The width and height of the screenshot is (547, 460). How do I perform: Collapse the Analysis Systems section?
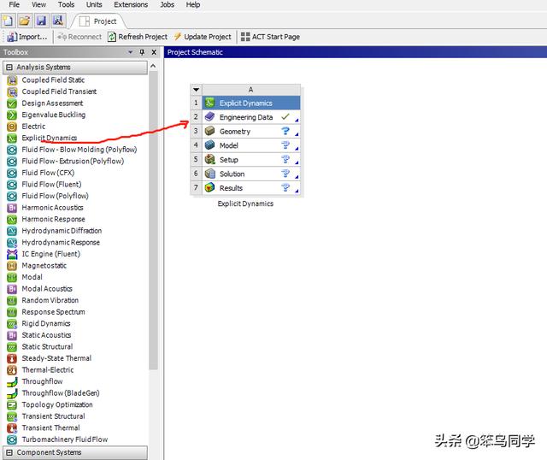(x=9, y=67)
